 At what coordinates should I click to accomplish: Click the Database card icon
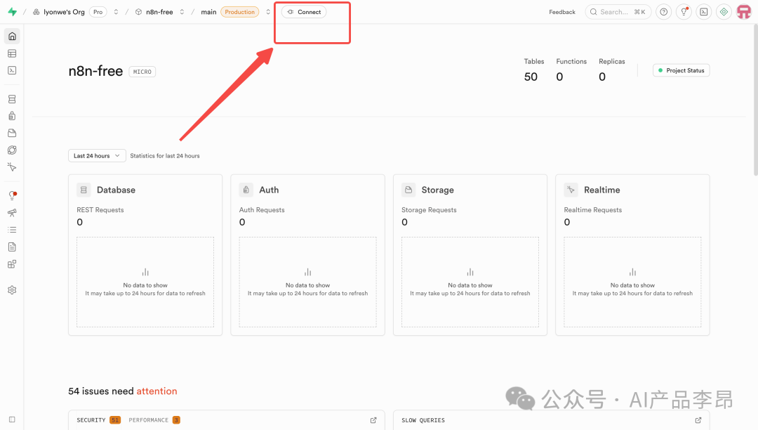84,190
